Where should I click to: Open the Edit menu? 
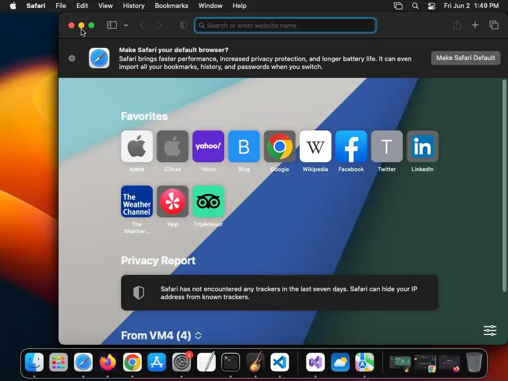point(82,6)
